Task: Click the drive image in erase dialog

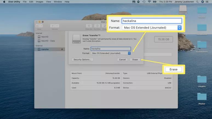Action: (76, 39)
